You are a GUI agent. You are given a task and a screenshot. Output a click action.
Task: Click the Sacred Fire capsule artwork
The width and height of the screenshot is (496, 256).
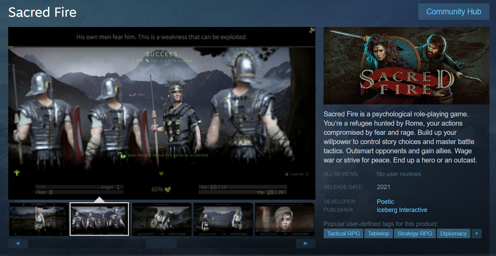pos(407,66)
